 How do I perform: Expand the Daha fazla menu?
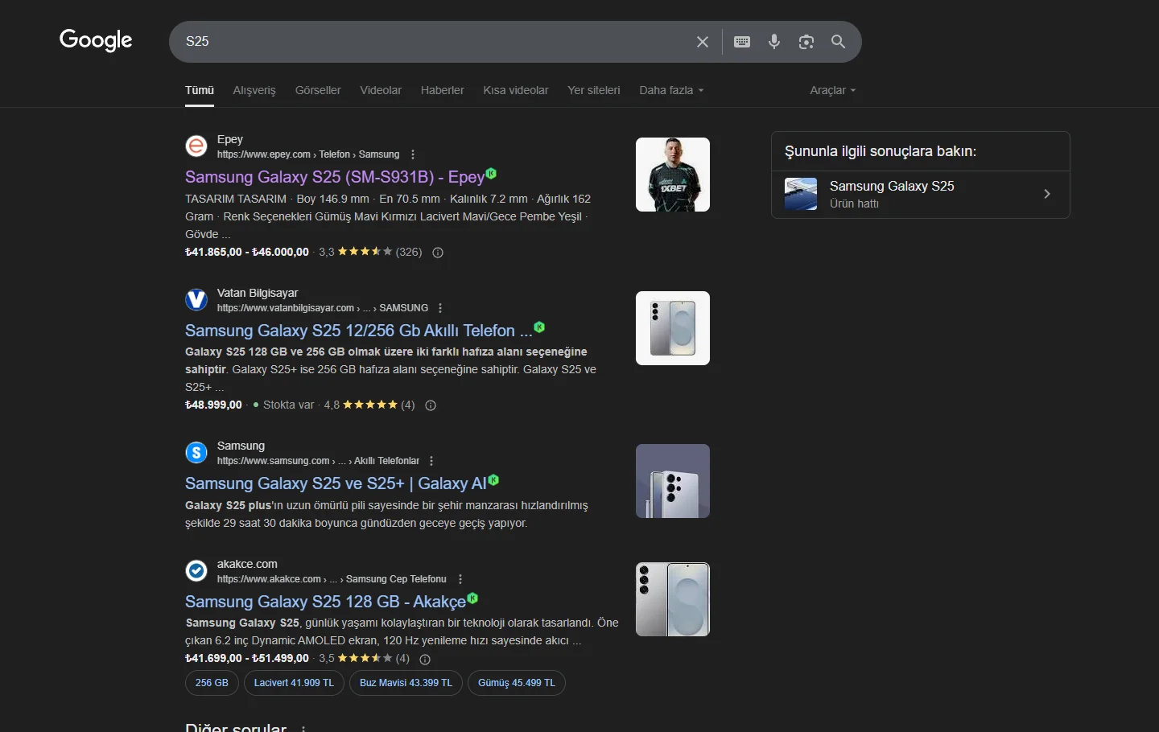pos(671,90)
